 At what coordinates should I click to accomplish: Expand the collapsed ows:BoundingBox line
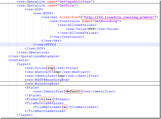coord(42,83)
